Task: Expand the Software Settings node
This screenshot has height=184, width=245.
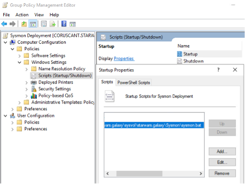Action: 20,56
